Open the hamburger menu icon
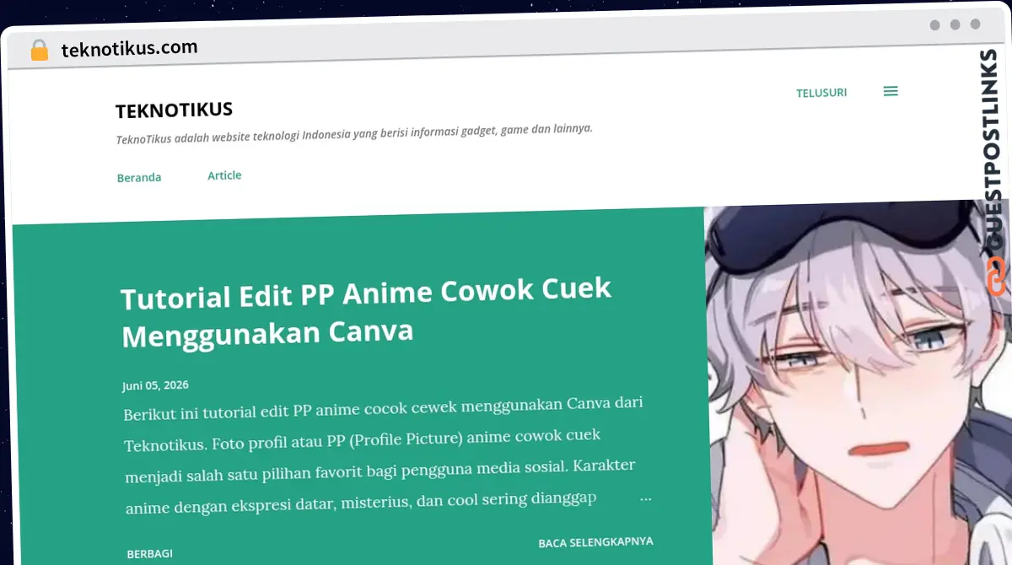The width and height of the screenshot is (1012, 565). [x=891, y=91]
